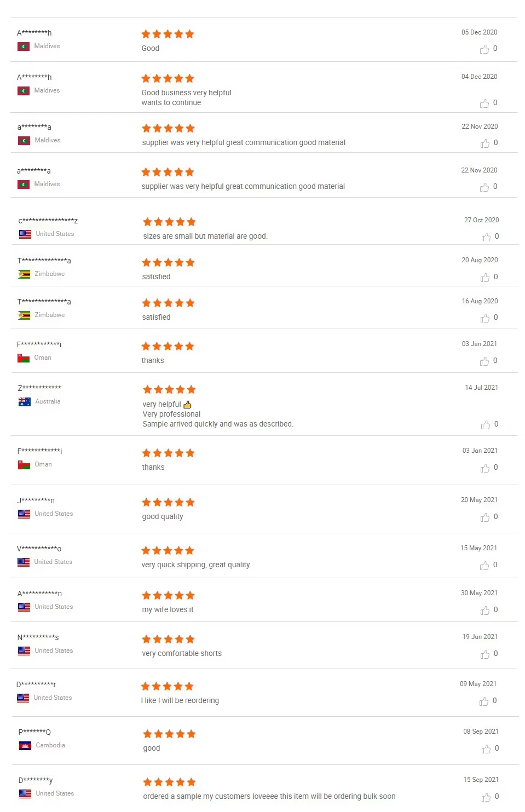Thumbs-up the 20 Aug 2020 'satisfied' review
Viewport: 525px width, 812px height.
pyautogui.click(x=484, y=278)
